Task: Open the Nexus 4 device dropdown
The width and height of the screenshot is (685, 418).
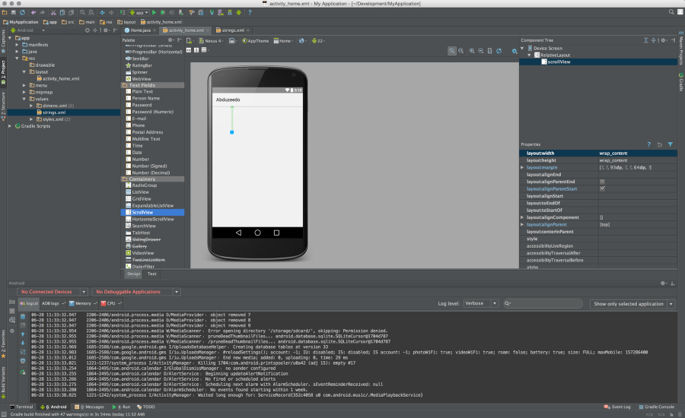Action: (211, 41)
